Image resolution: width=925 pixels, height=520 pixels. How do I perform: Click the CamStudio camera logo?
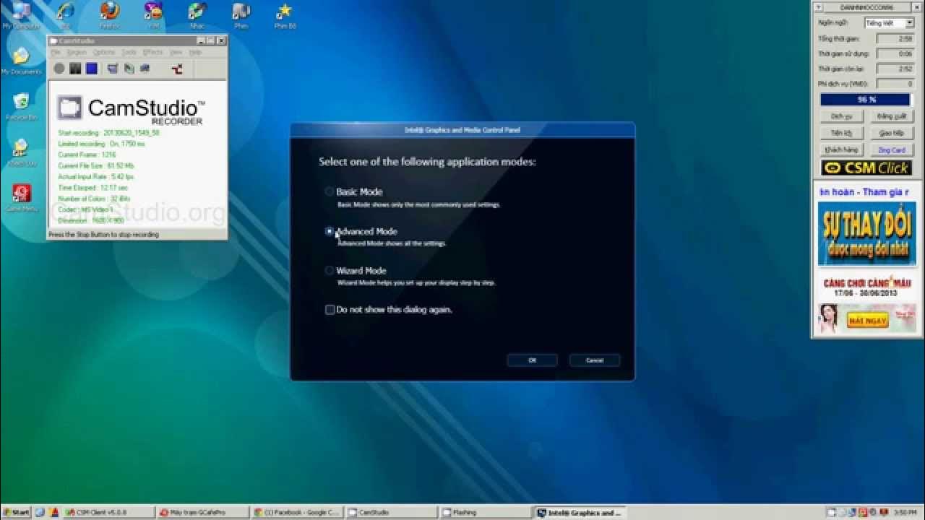[69, 108]
